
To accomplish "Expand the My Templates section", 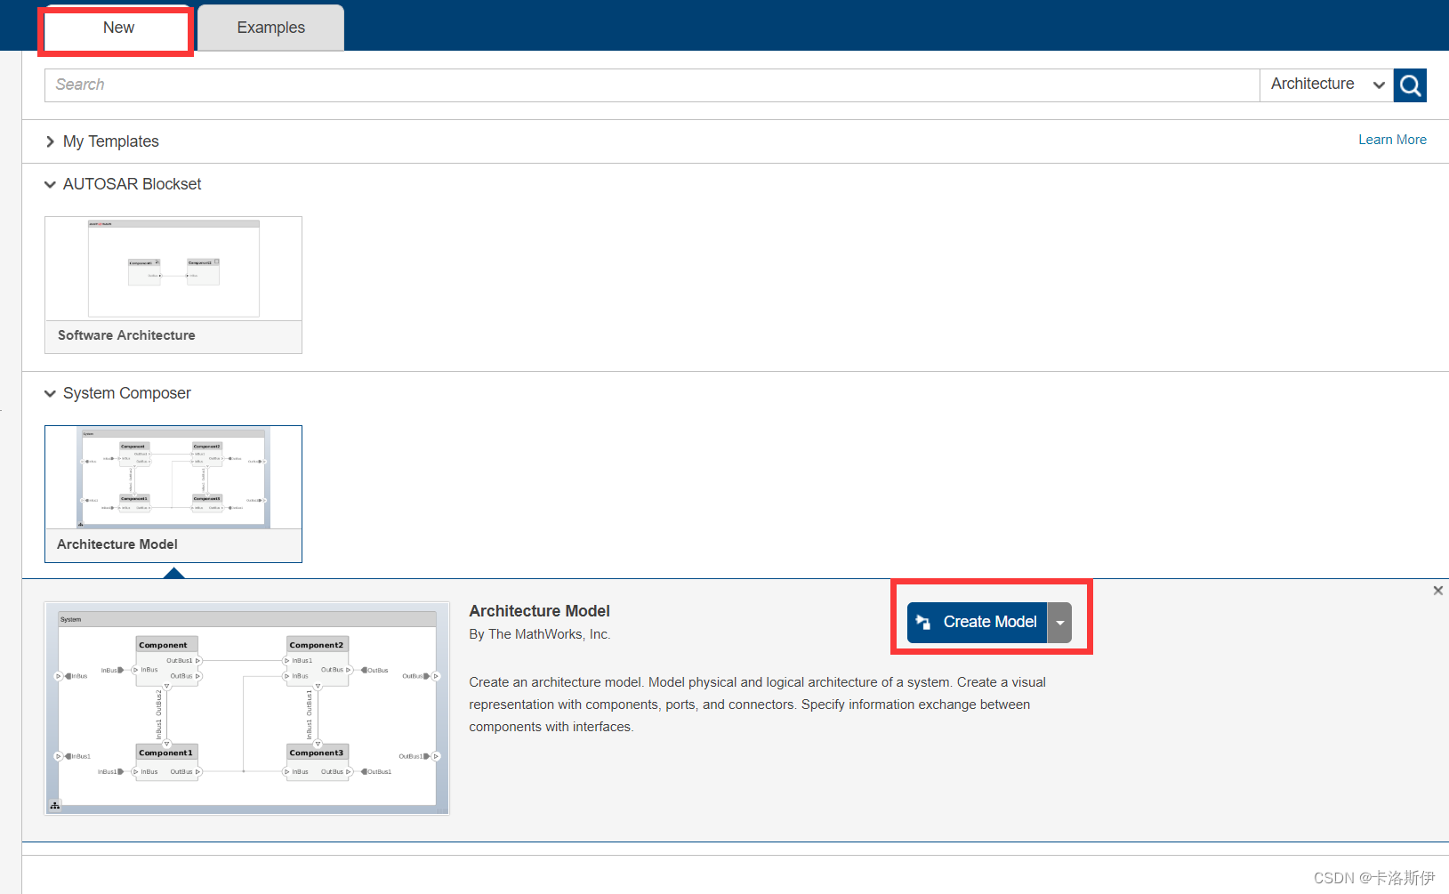I will (101, 141).
